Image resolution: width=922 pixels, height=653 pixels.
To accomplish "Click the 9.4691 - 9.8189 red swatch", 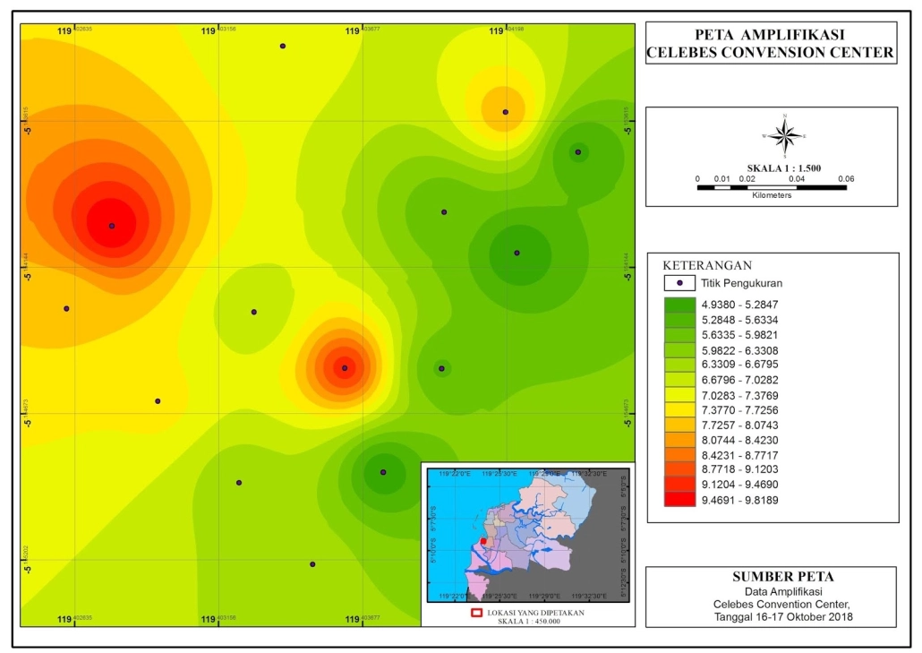I will point(680,500).
